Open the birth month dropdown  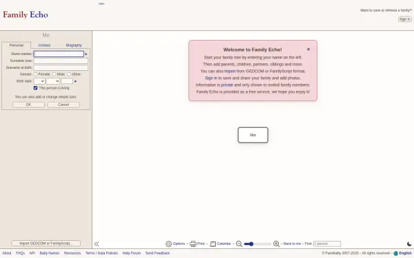53,81
